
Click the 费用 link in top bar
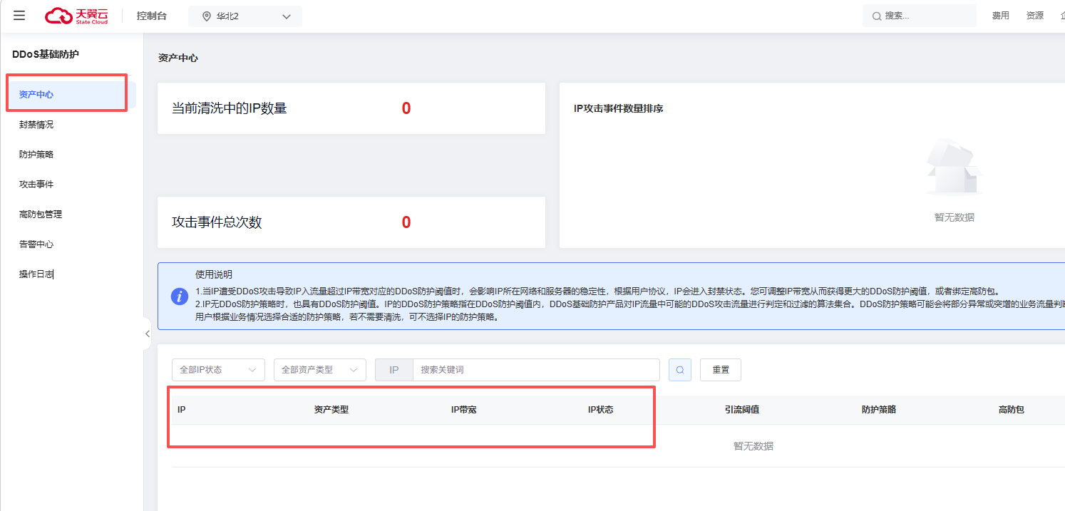(x=1000, y=16)
